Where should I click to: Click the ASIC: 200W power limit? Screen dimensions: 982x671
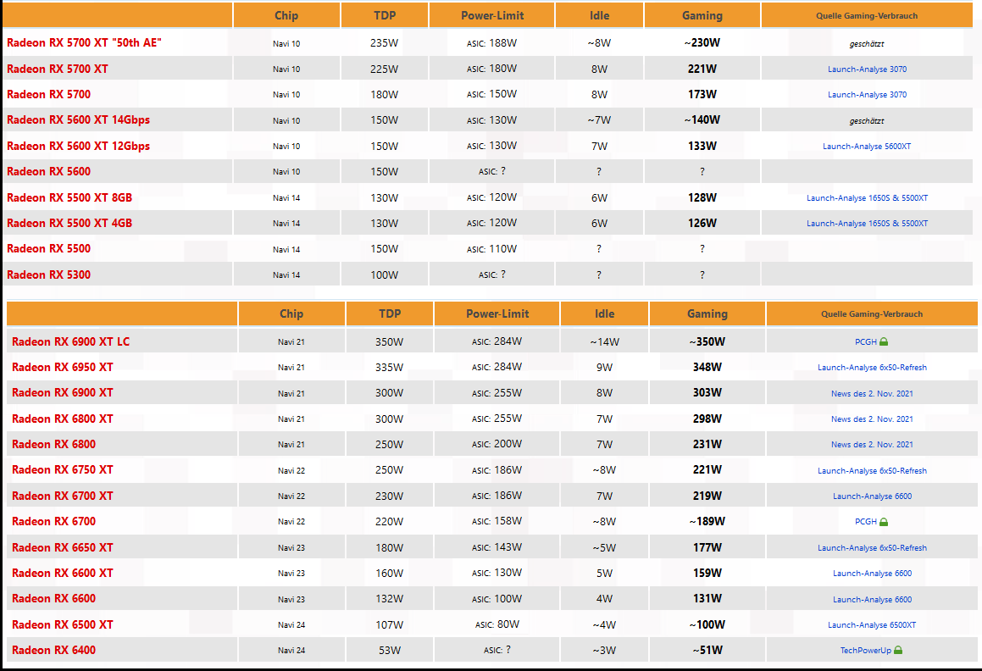(497, 444)
